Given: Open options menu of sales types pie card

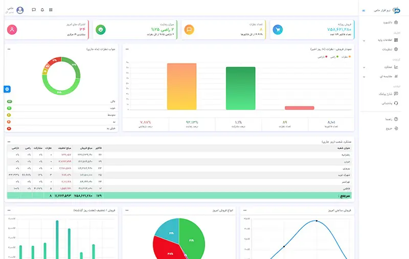Looking at the screenshot, I should [127, 210].
